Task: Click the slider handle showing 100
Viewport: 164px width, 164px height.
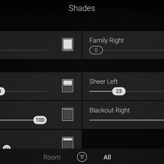Action: [40, 120]
